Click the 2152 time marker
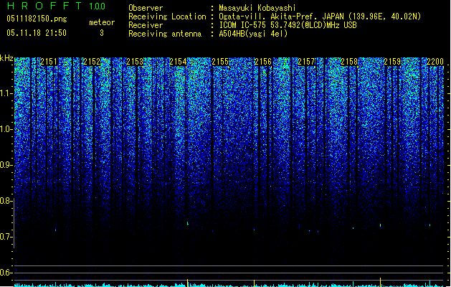 pyautogui.click(x=92, y=62)
